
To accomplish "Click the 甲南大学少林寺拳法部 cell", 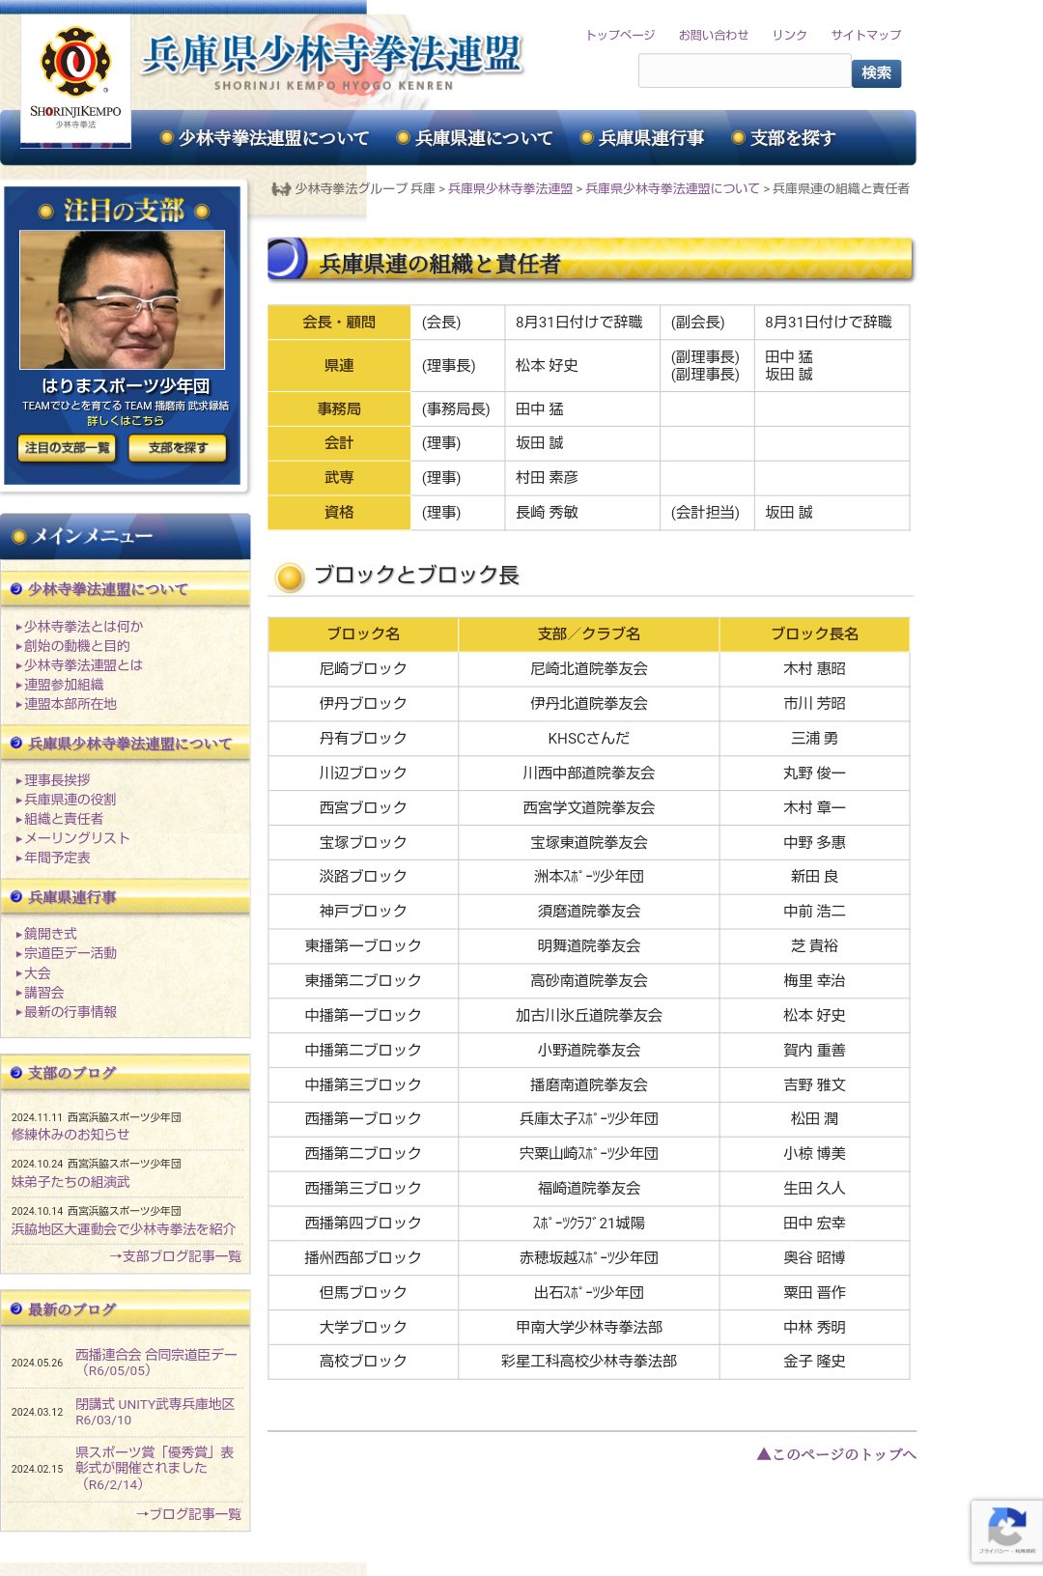I will tap(589, 1327).
